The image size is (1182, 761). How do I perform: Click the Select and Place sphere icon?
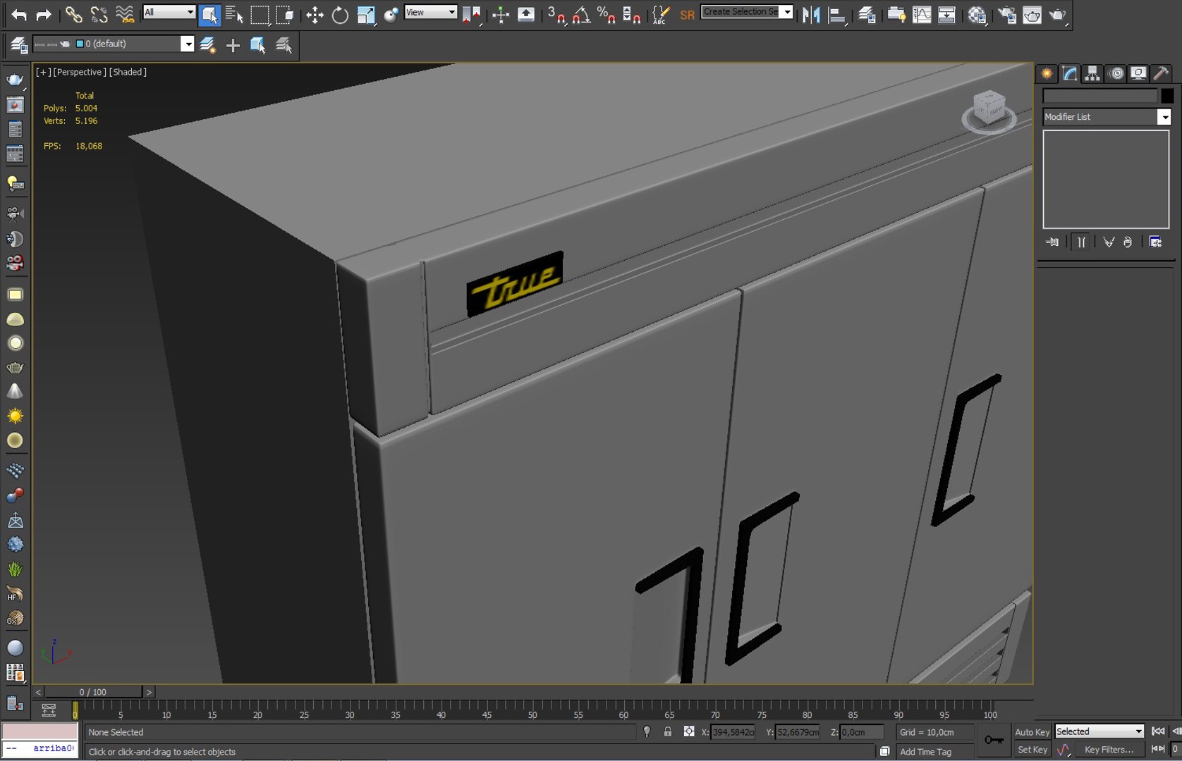coord(391,15)
